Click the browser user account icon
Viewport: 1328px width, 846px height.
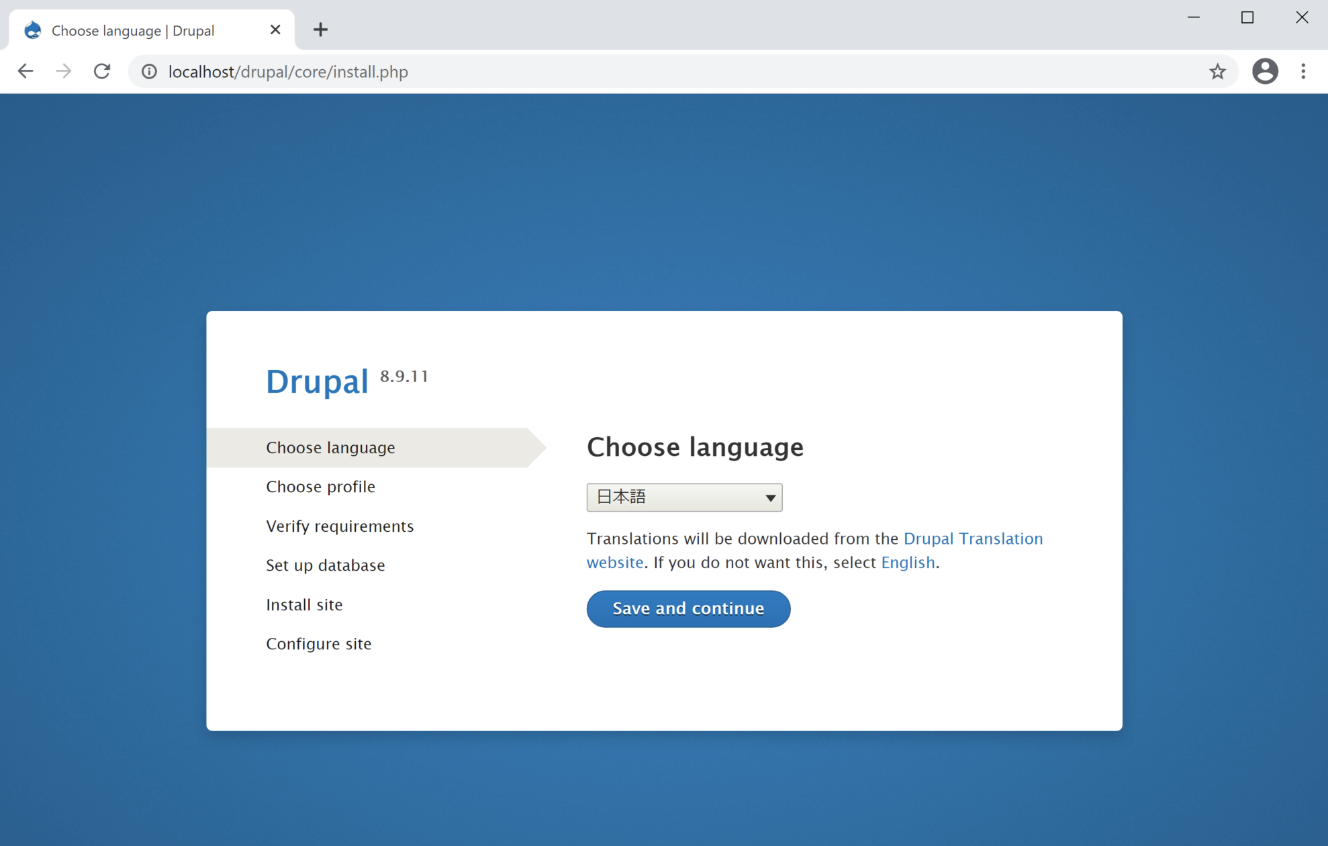click(1265, 72)
